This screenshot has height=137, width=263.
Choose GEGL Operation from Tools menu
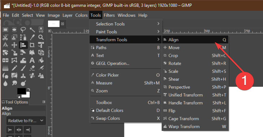pyautogui.click(x=125, y=63)
